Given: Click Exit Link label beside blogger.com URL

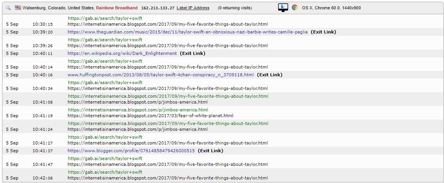Looking at the screenshot, I should coord(210,151).
